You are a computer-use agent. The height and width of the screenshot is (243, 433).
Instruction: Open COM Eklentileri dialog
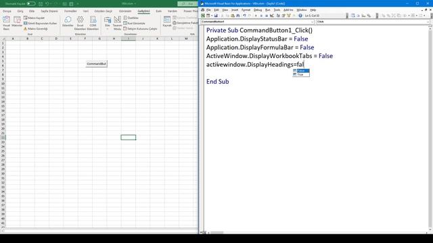[93, 23]
